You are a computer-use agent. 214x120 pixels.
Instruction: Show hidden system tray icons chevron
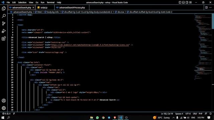point(174,118)
